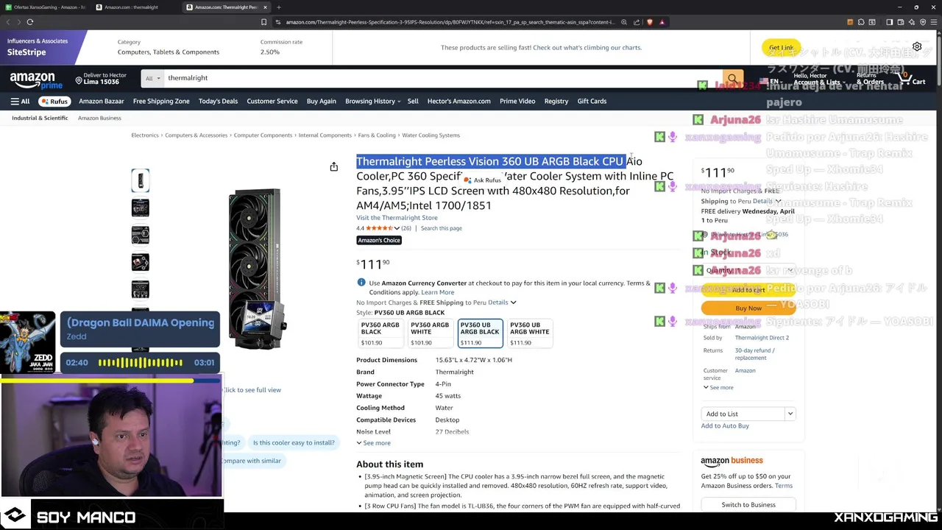This screenshot has width=942, height=530.
Task: Open SiteStripe settings gear
Action: (917, 46)
